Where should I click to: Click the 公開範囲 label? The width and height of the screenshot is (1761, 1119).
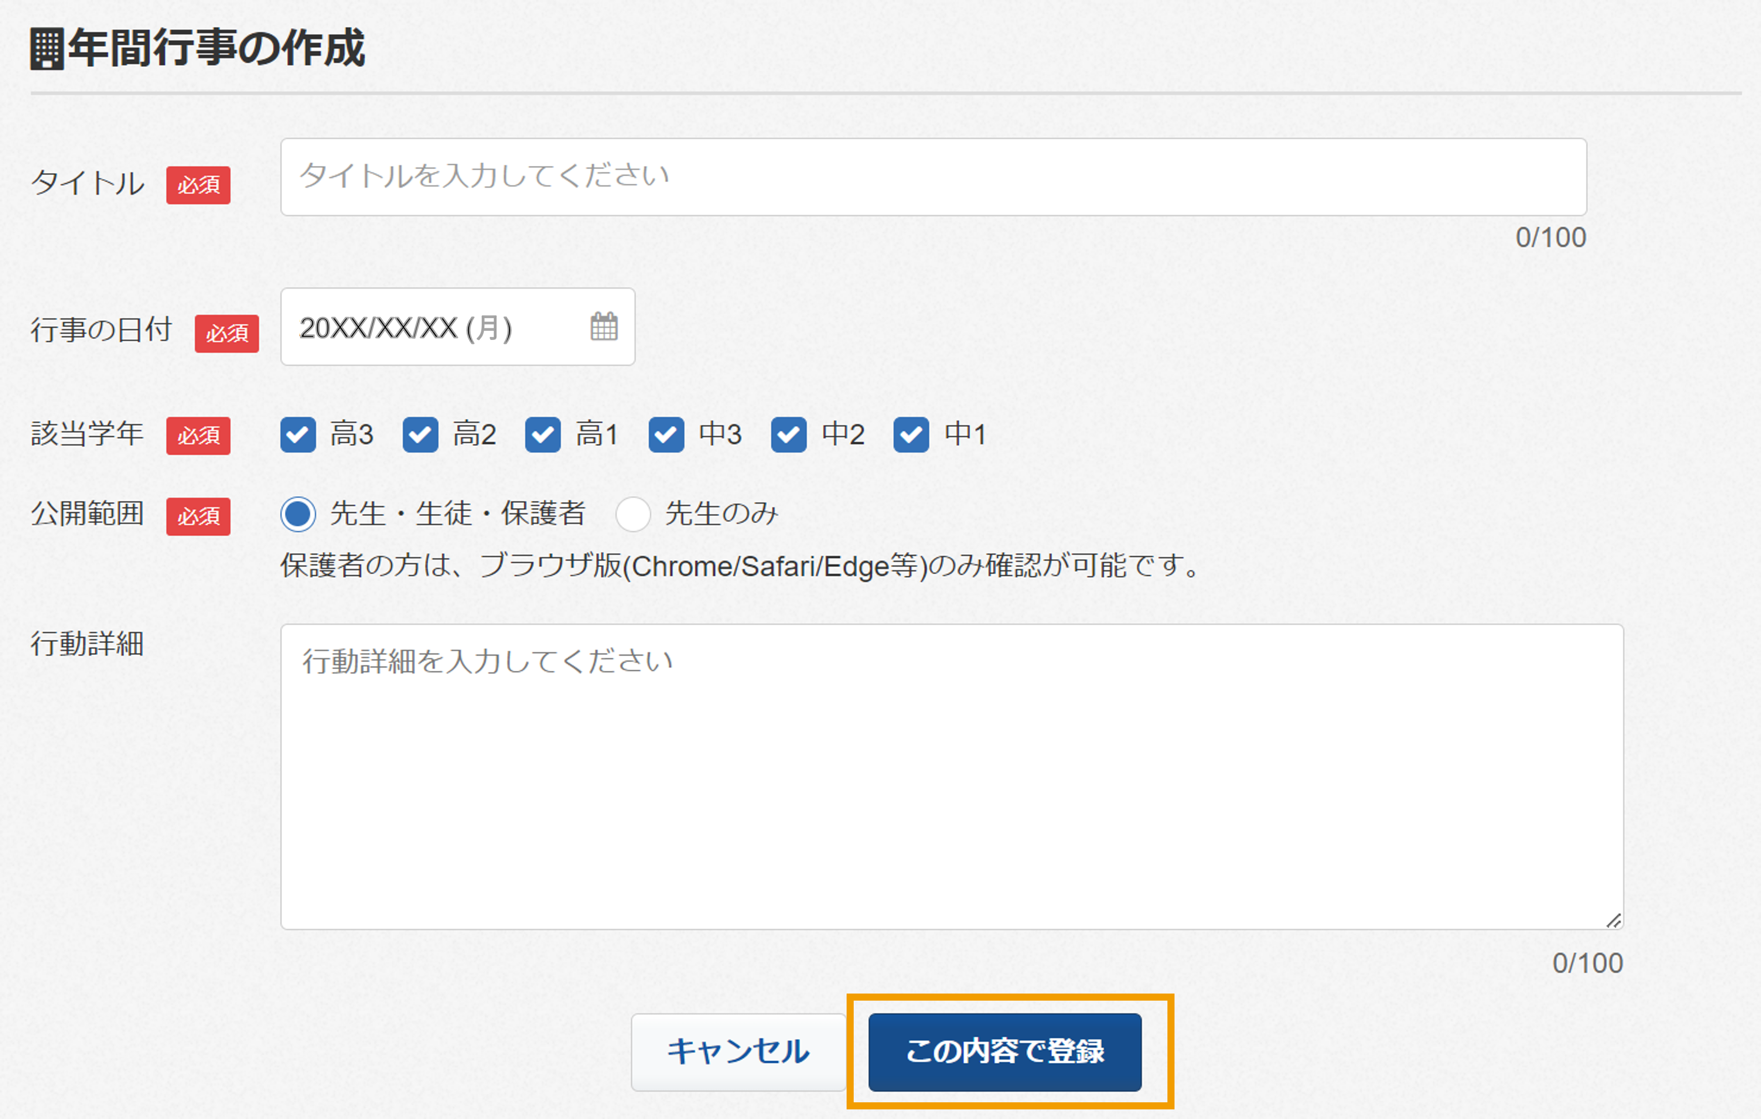pos(87,514)
